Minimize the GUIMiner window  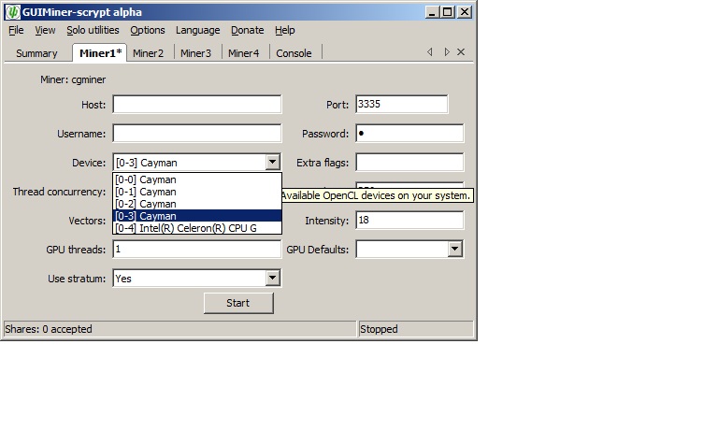click(x=432, y=12)
